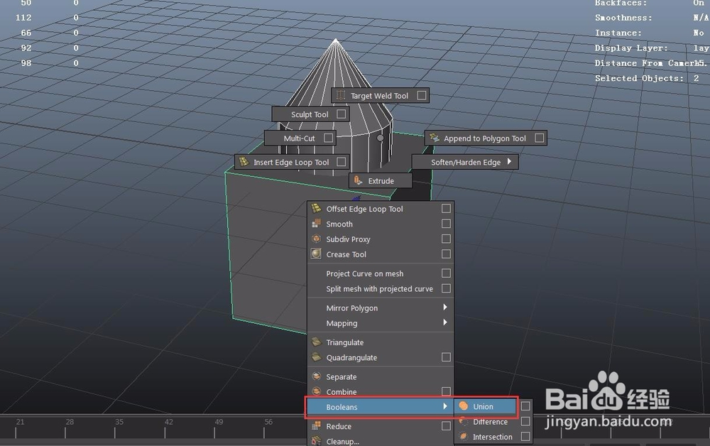Screen dimensions: 710x446
Task: Click the Cleanup icon
Action: pyautogui.click(x=316, y=440)
